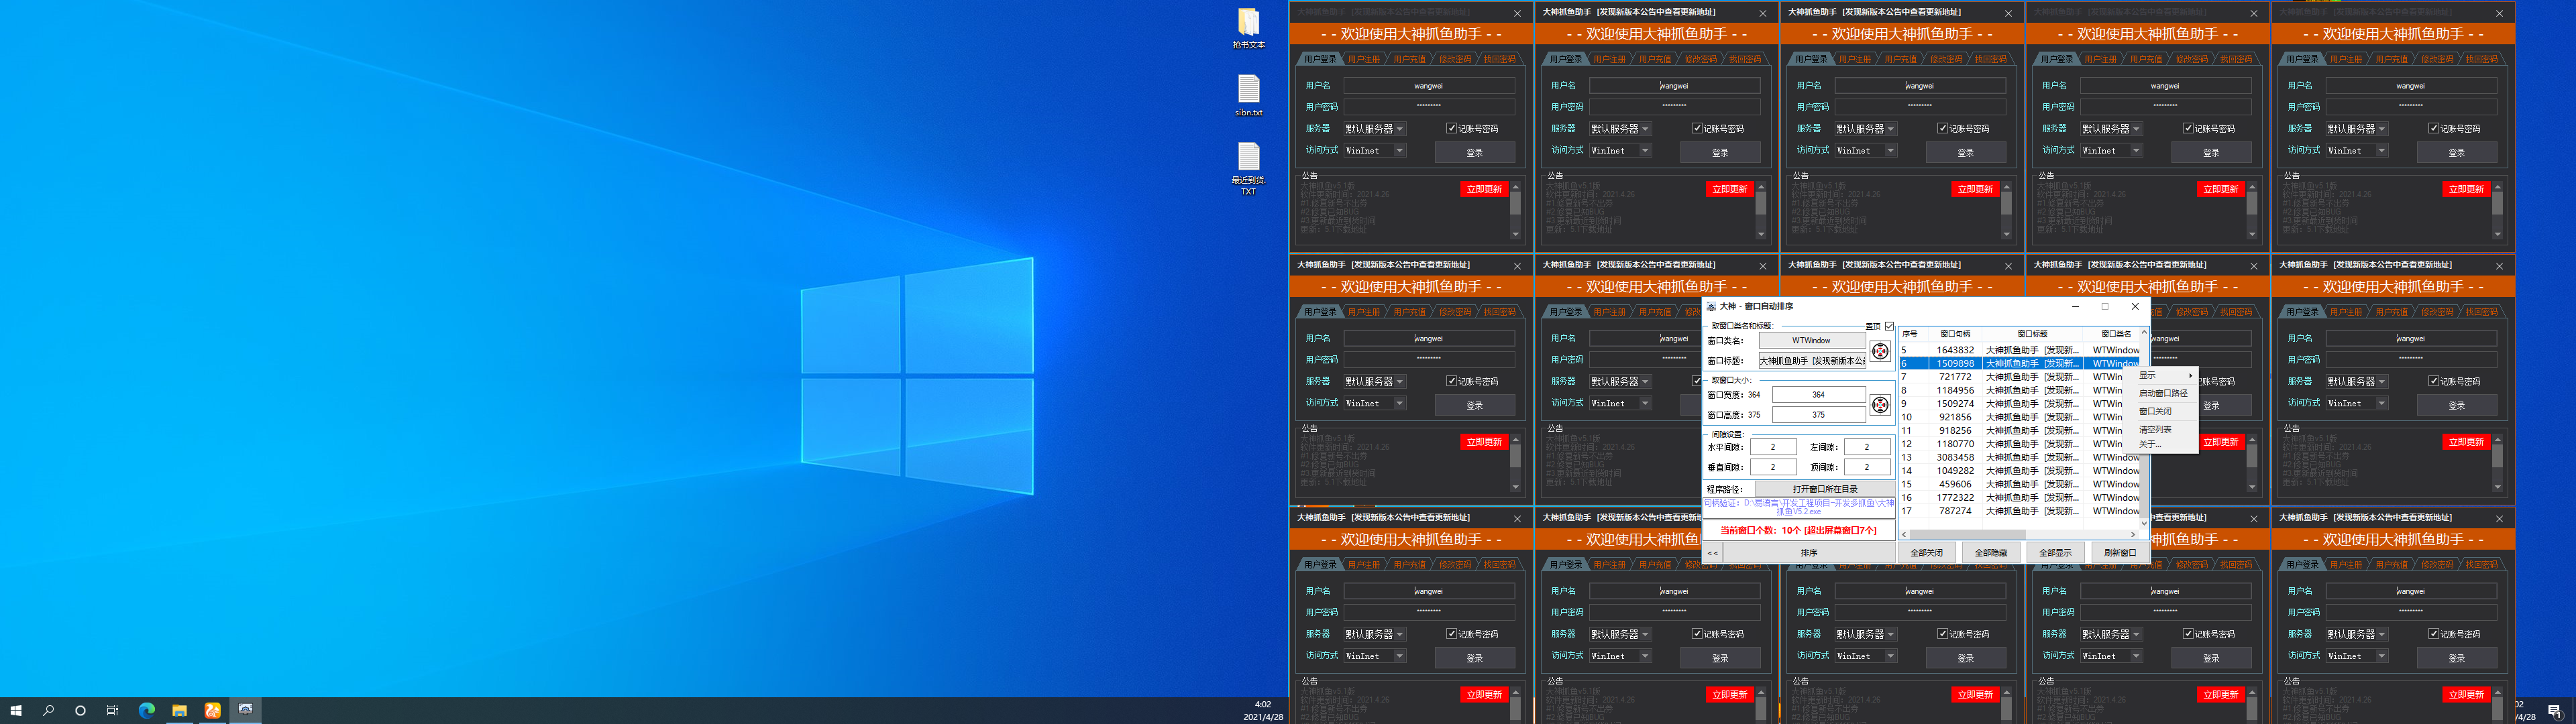Screen dimensions: 2576x724
Task: Click the 窗口标题 text field in sorter
Action: click(1812, 361)
